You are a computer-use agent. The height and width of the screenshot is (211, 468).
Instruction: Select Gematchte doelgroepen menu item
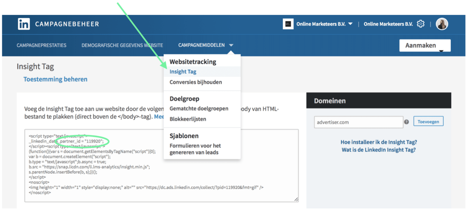(199, 109)
